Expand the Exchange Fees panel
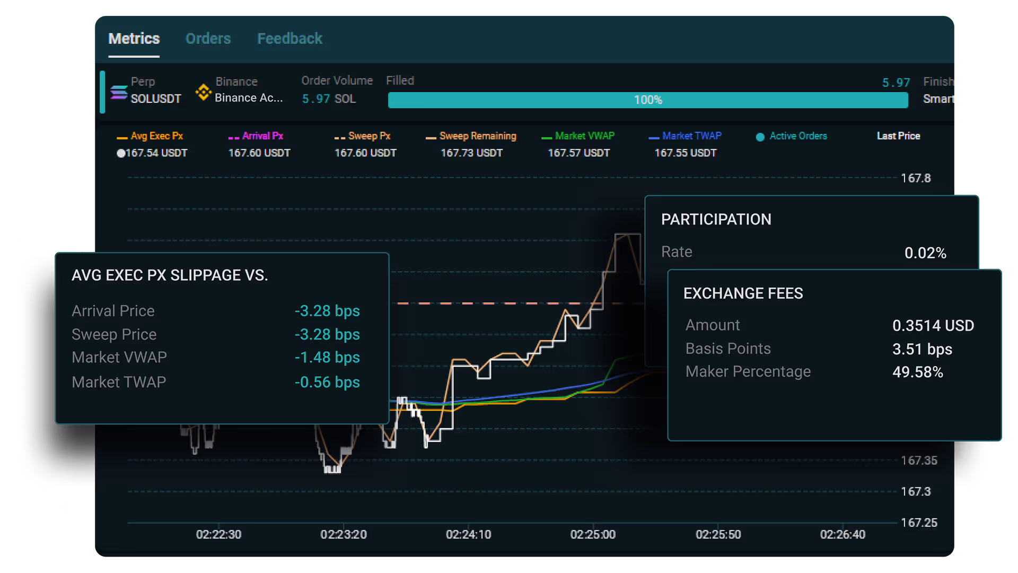 (743, 293)
